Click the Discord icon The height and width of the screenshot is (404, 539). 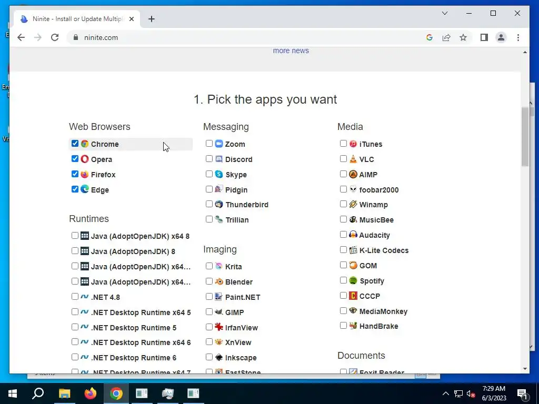219,159
